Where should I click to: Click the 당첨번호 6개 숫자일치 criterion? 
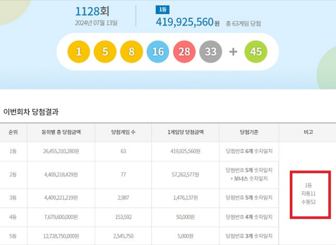pyautogui.click(x=249, y=151)
